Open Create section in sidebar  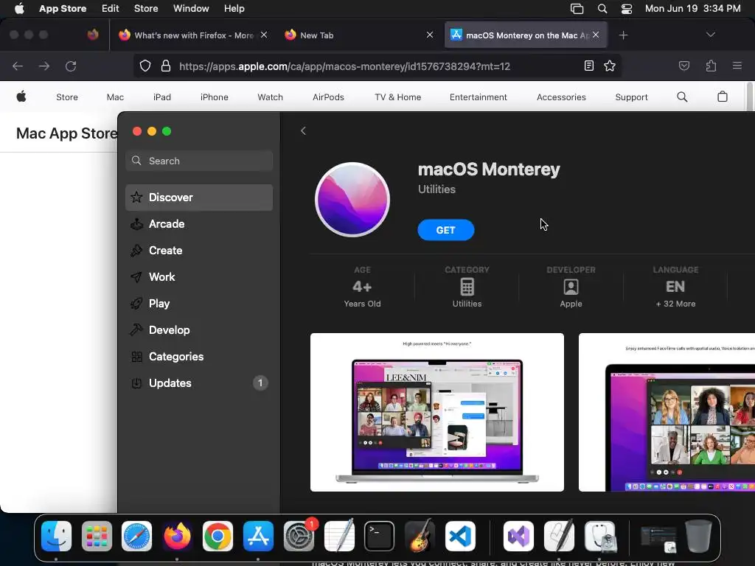199,251
